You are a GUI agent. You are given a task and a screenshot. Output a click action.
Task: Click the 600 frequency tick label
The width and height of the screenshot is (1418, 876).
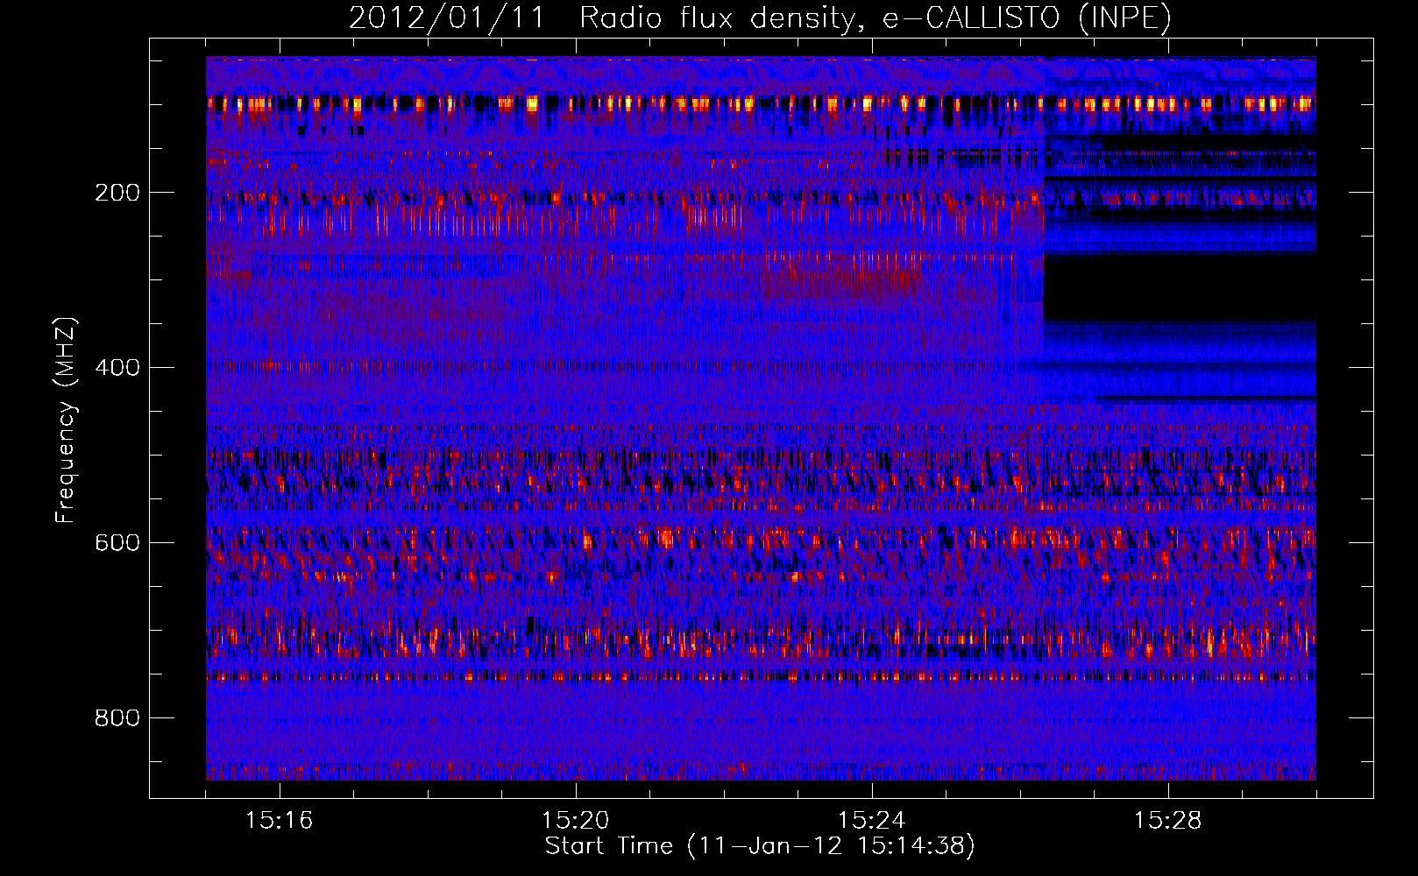117,543
